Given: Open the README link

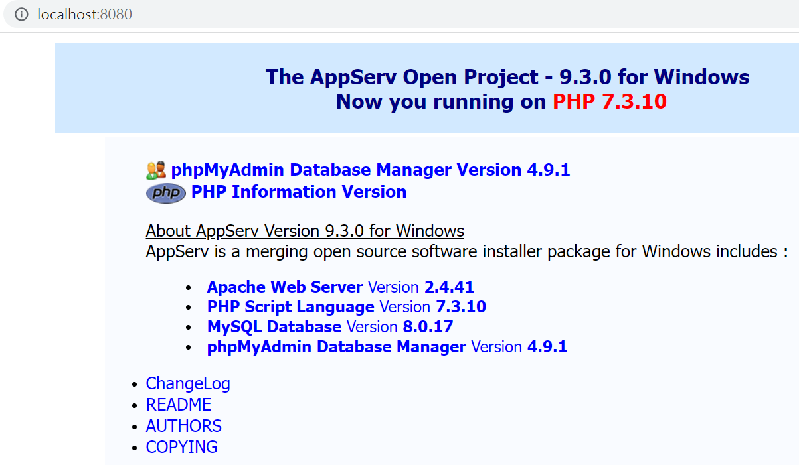Looking at the screenshot, I should (x=179, y=405).
